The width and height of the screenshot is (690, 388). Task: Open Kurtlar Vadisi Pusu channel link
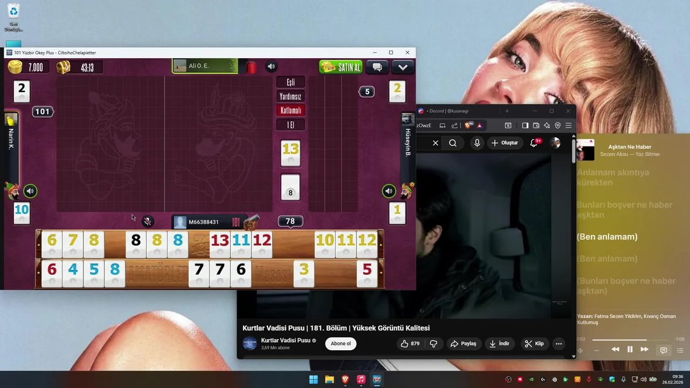pos(286,341)
